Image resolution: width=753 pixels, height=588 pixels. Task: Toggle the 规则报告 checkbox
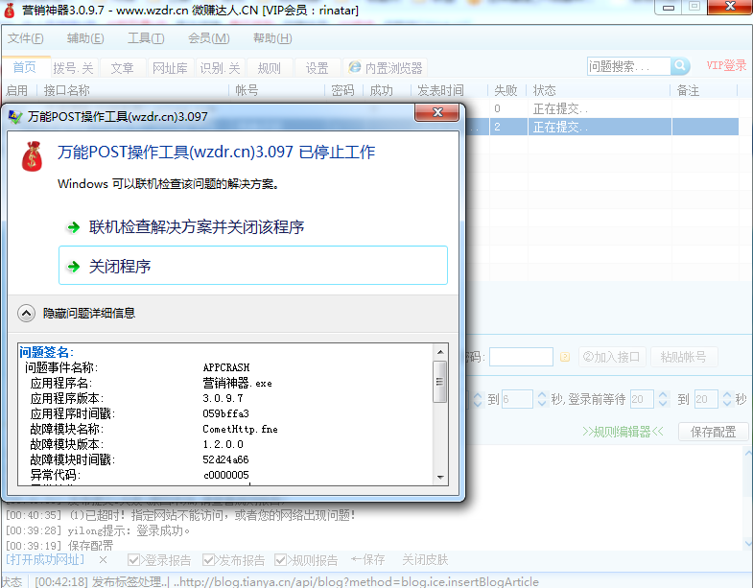(x=280, y=559)
